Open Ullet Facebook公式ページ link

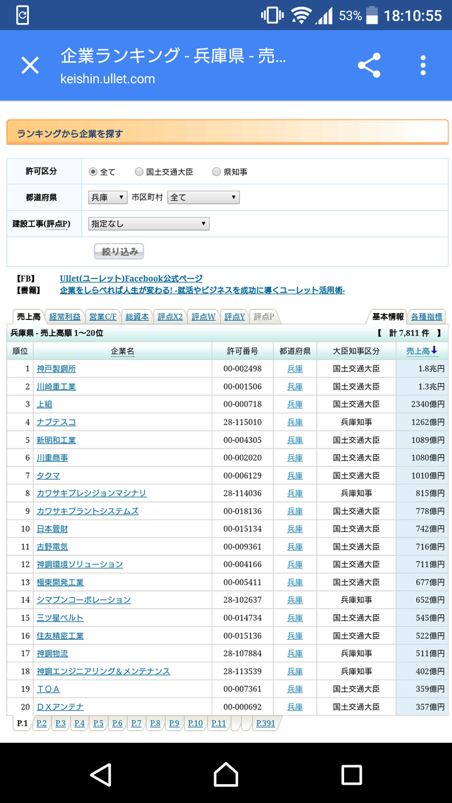[131, 279]
